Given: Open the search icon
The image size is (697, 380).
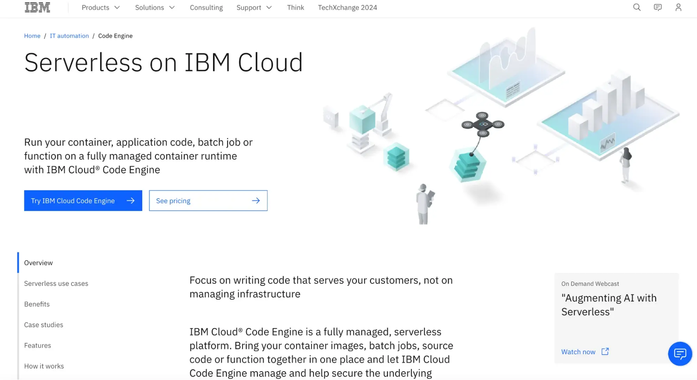Looking at the screenshot, I should click(636, 7).
